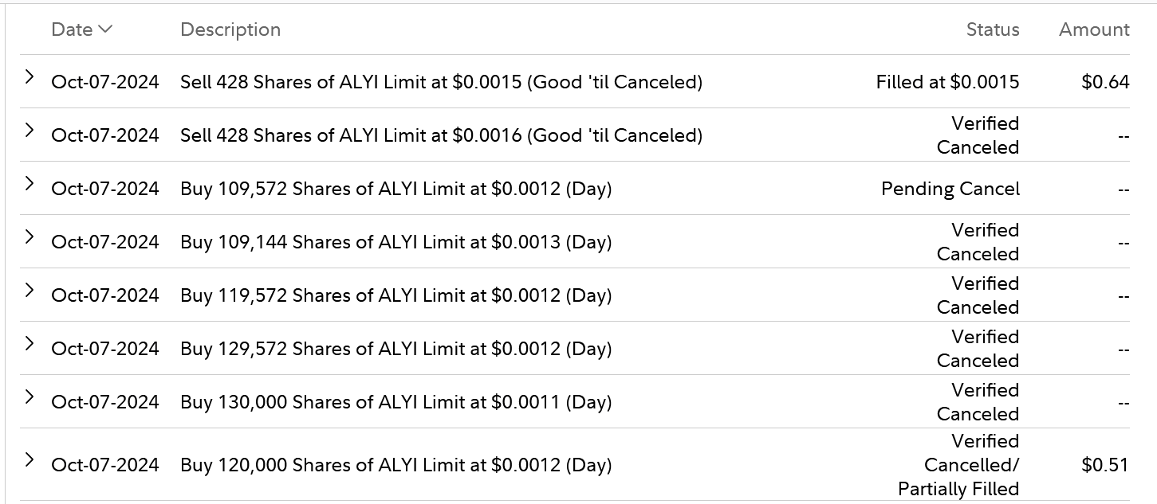Expand the Buy 120,000 ALYI order row

coord(30,460)
